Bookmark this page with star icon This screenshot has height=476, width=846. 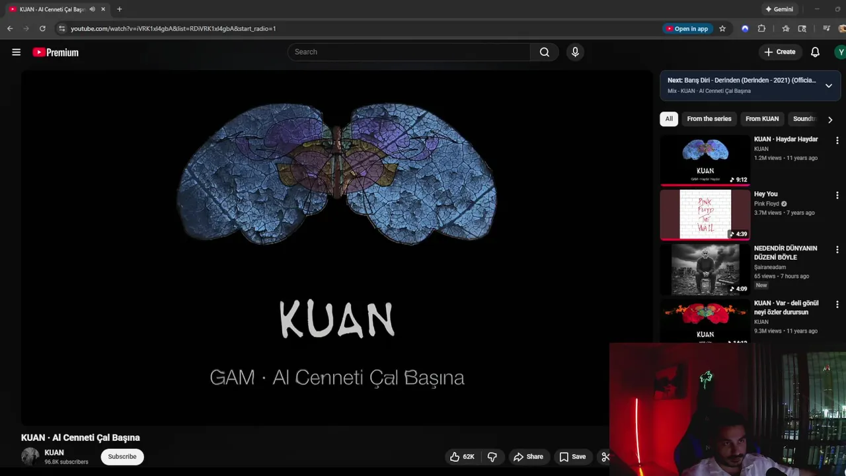click(722, 28)
